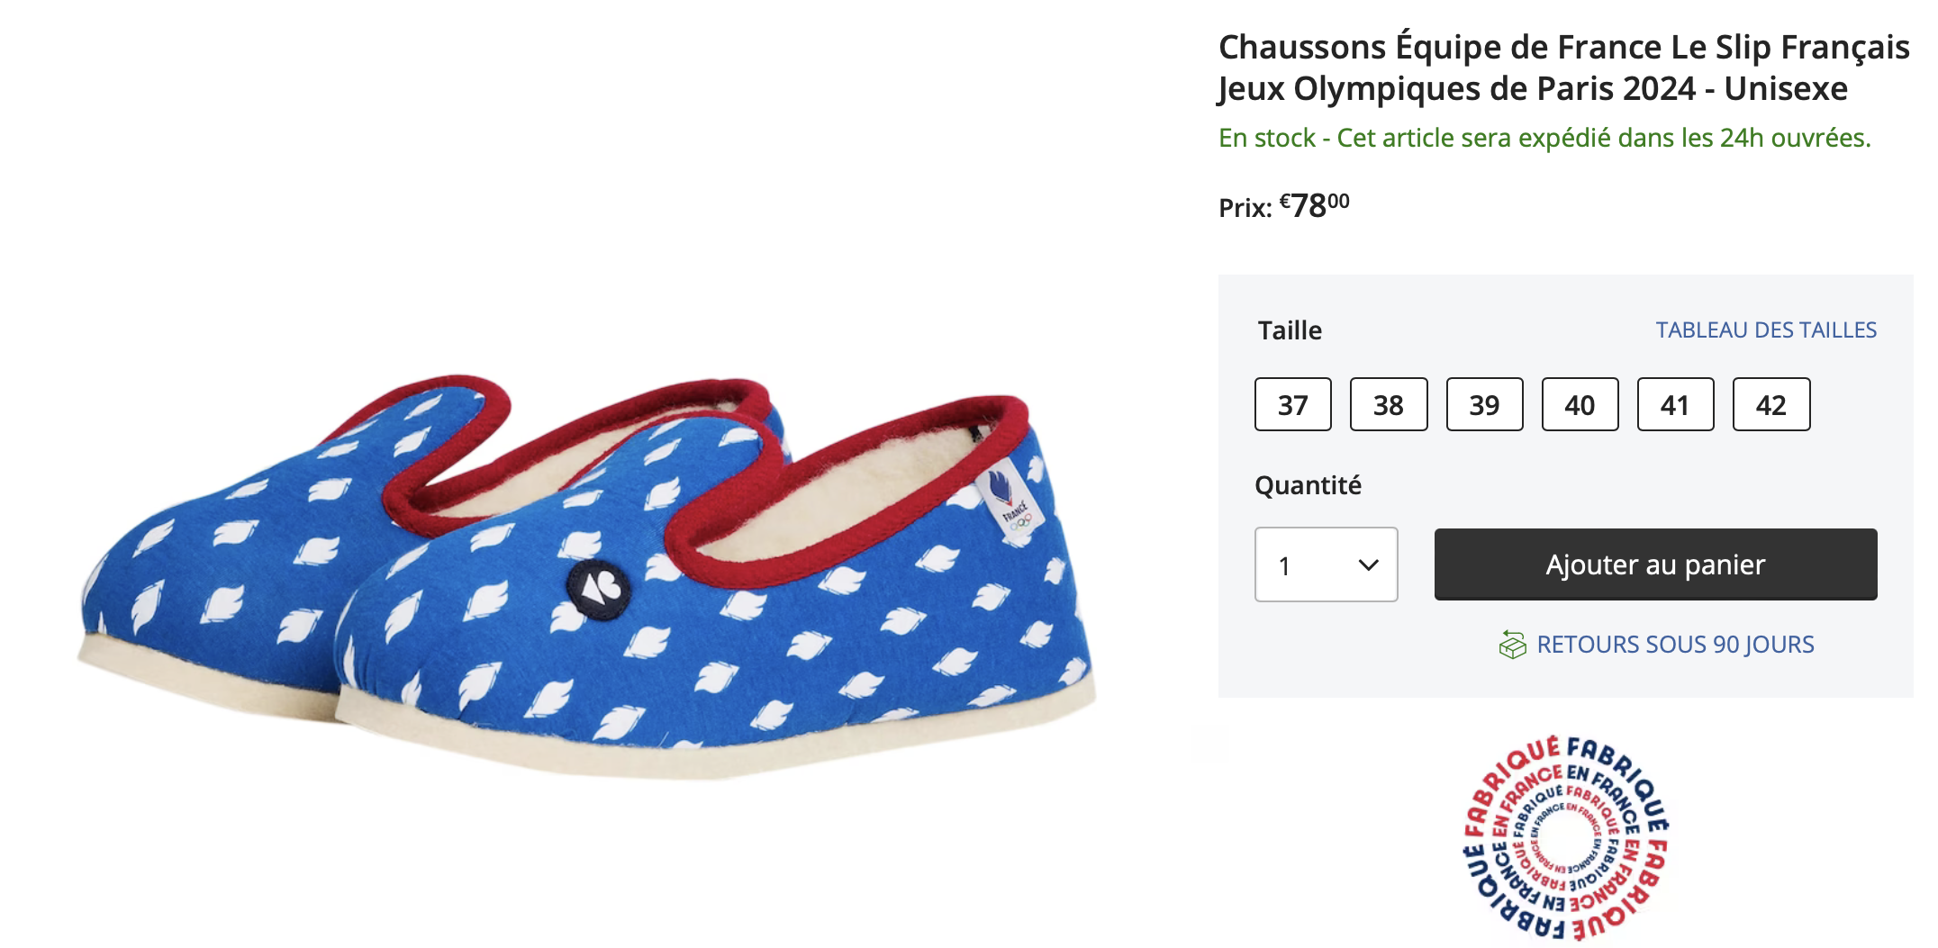Click the round navy logo patch on slipper
This screenshot has height=948, width=1938.
click(x=599, y=590)
